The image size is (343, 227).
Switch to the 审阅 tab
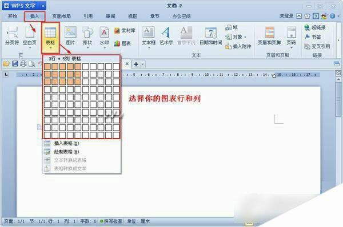click(x=110, y=16)
